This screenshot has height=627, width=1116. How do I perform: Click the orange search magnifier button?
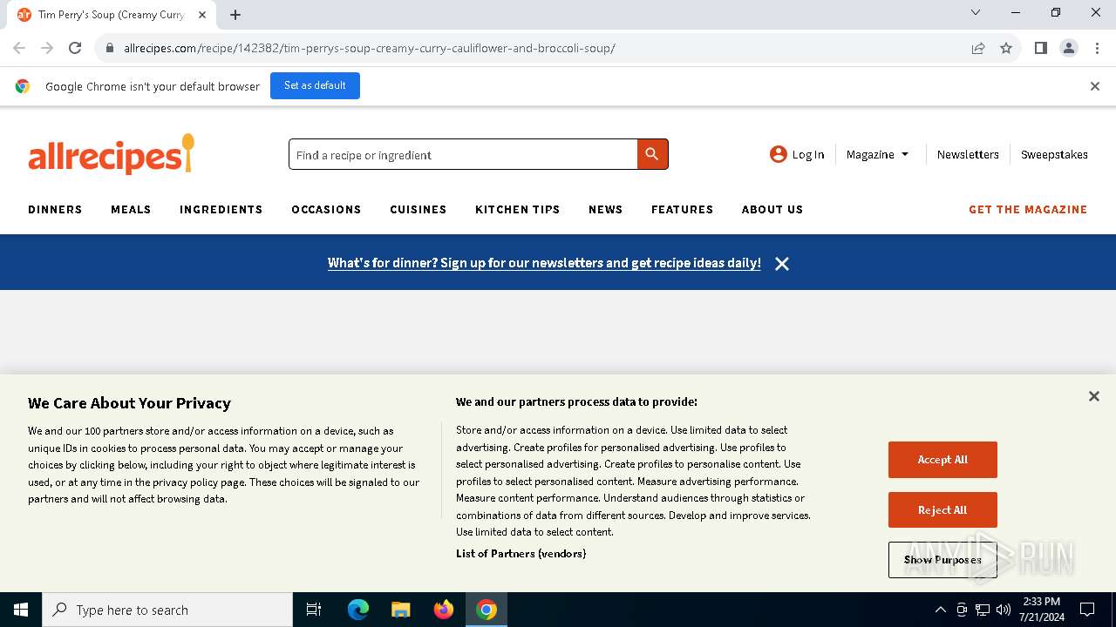(x=652, y=154)
